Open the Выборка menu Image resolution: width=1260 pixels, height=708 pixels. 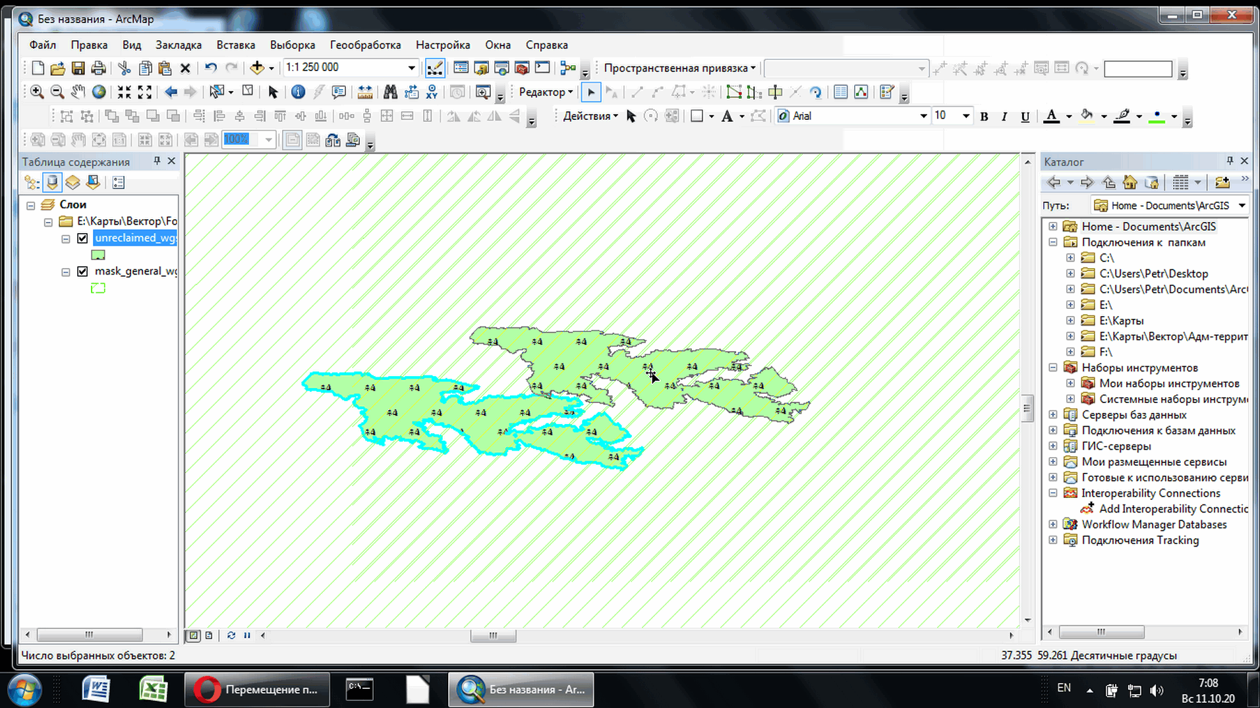pos(292,45)
